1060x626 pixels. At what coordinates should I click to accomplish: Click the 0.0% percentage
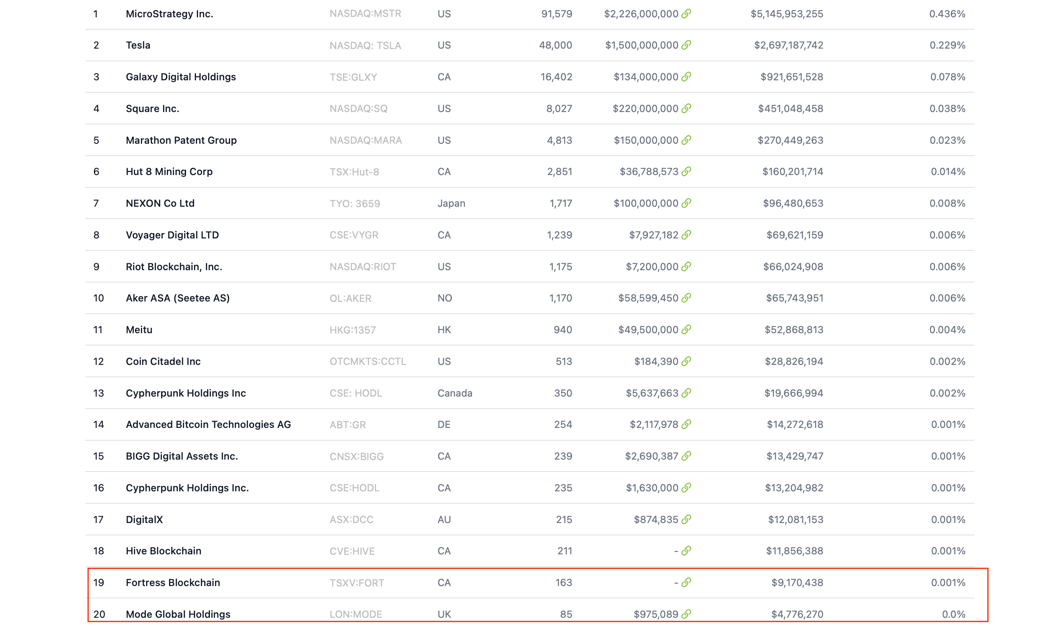pos(954,614)
